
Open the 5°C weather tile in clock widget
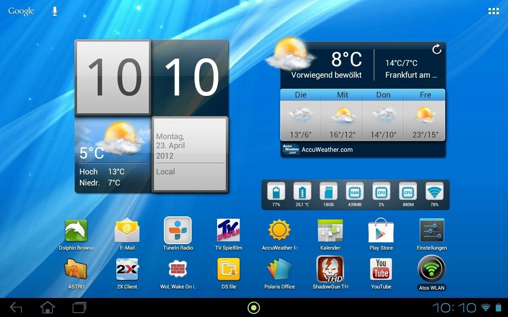[x=113, y=155]
